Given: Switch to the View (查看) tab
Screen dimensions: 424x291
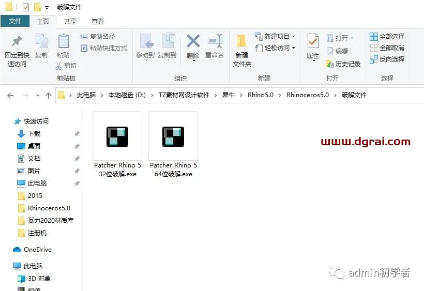Looking at the screenshot, I should 98,21.
